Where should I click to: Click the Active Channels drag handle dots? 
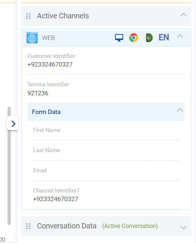pos(28,16)
